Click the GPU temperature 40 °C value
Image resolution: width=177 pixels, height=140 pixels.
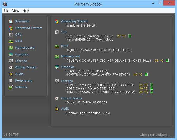138,74
